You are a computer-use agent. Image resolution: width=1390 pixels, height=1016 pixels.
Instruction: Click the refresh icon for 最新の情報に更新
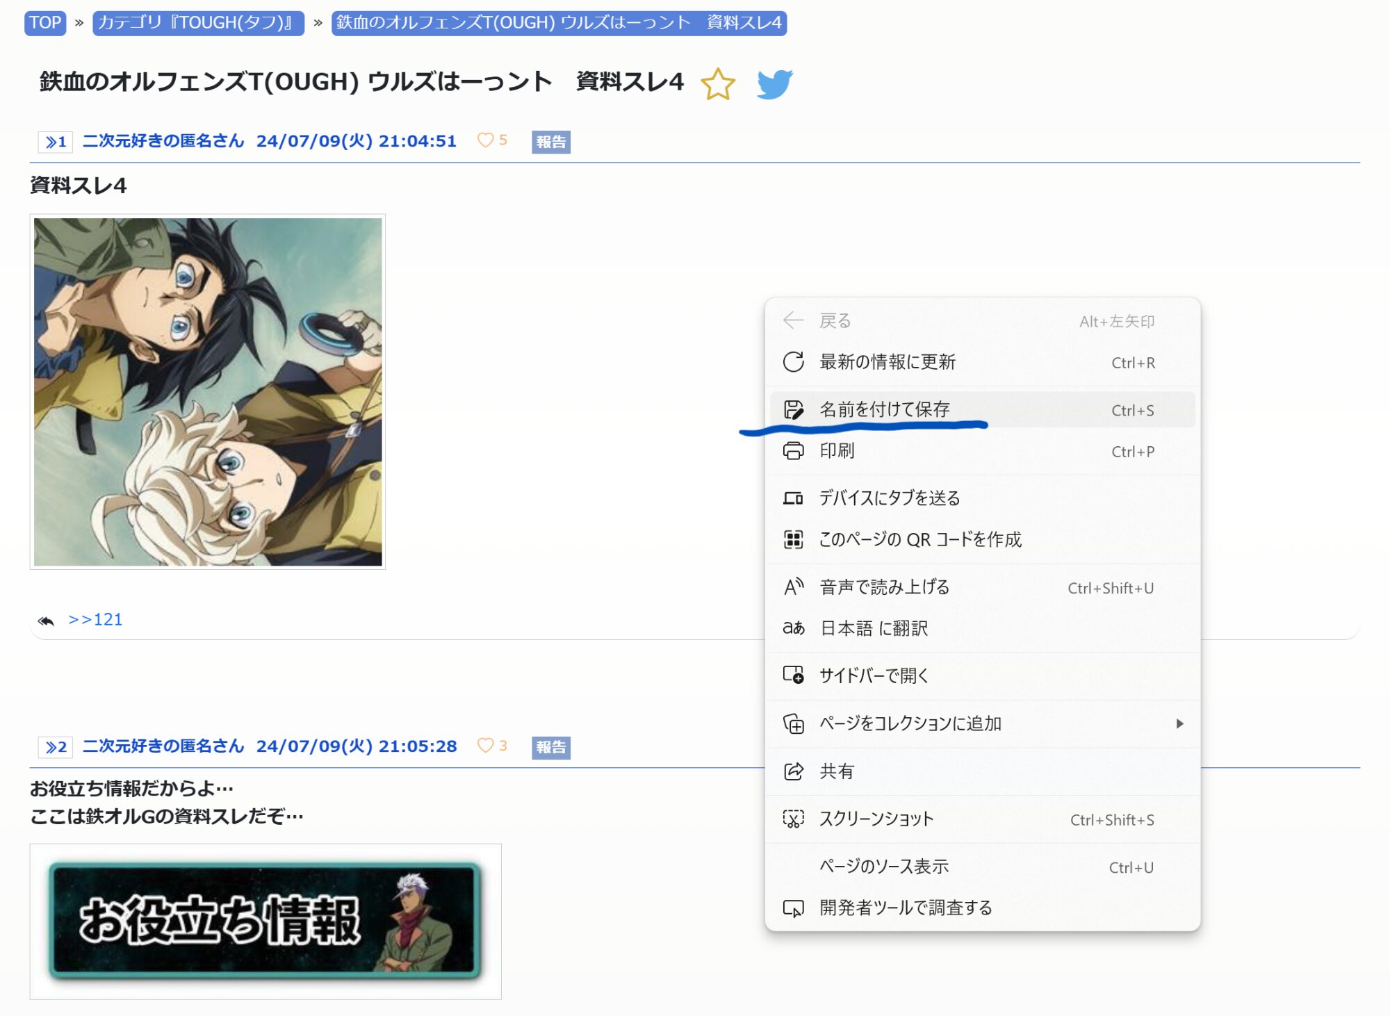point(793,362)
